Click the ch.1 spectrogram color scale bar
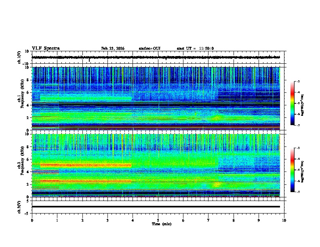 [292, 103]
